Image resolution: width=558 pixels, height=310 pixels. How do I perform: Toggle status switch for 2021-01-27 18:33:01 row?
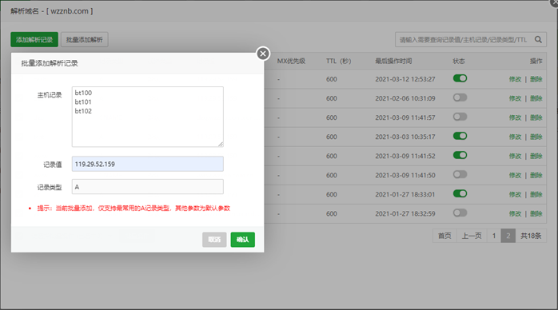click(460, 193)
